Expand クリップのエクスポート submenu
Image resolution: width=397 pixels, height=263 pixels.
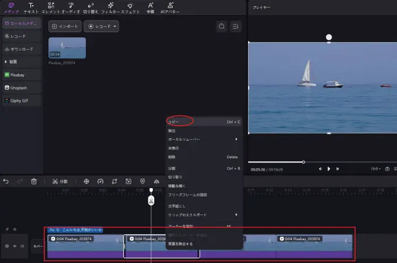(x=204, y=214)
